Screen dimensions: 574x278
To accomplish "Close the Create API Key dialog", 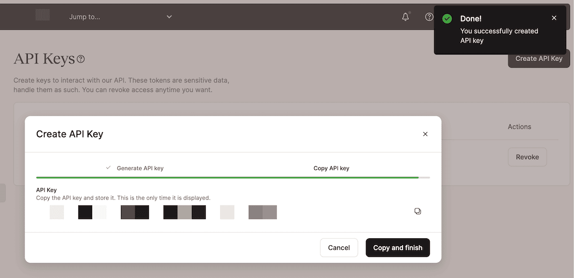I will tap(425, 134).
